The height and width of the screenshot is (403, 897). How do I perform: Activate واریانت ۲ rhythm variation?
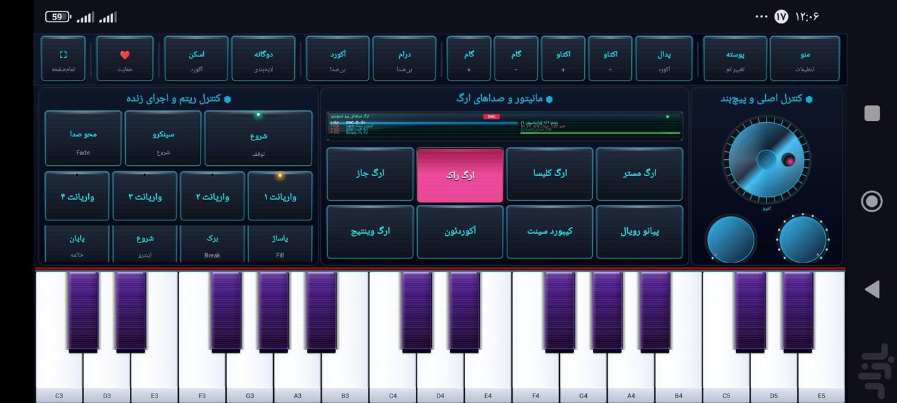pos(213,196)
